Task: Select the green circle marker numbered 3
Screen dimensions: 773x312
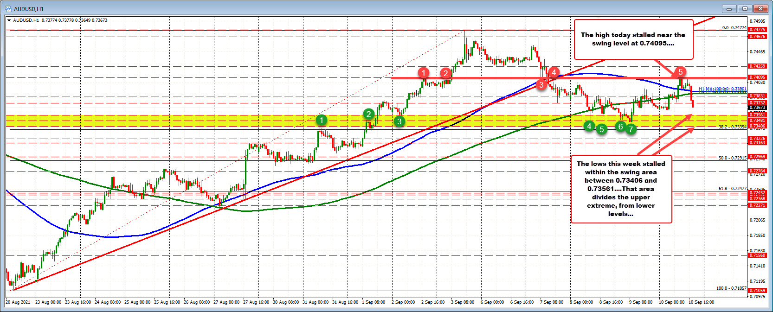Action: (x=399, y=121)
